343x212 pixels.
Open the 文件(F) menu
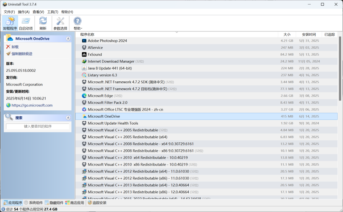click(x=9, y=12)
